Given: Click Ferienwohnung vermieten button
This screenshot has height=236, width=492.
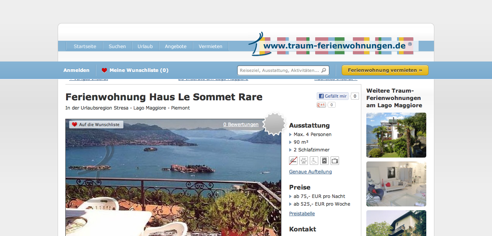Looking at the screenshot, I should point(385,70).
